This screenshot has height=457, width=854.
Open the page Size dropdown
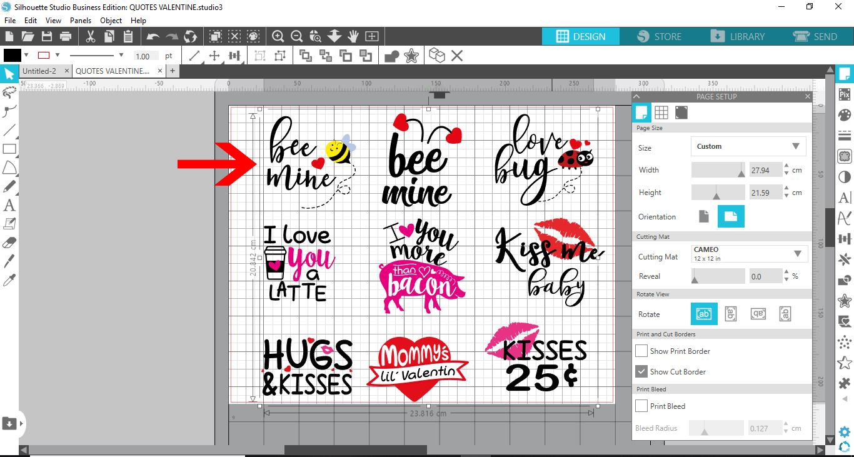[748, 146]
